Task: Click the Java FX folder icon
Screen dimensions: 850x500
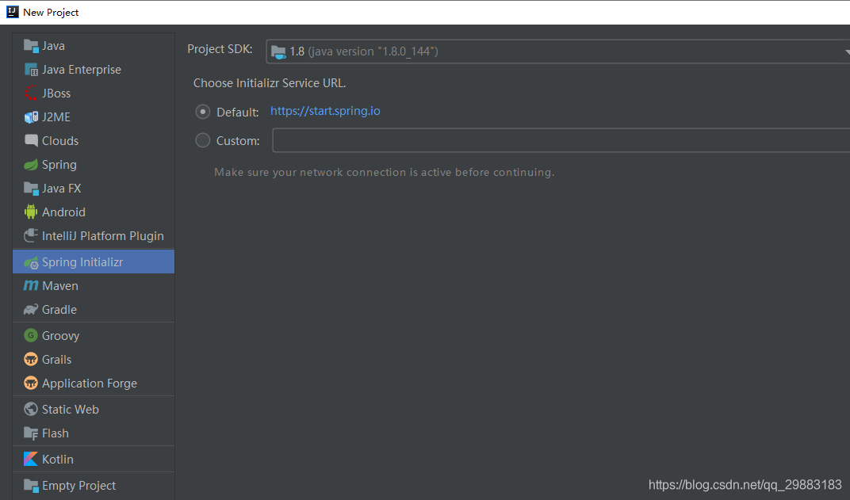Action: (x=31, y=189)
